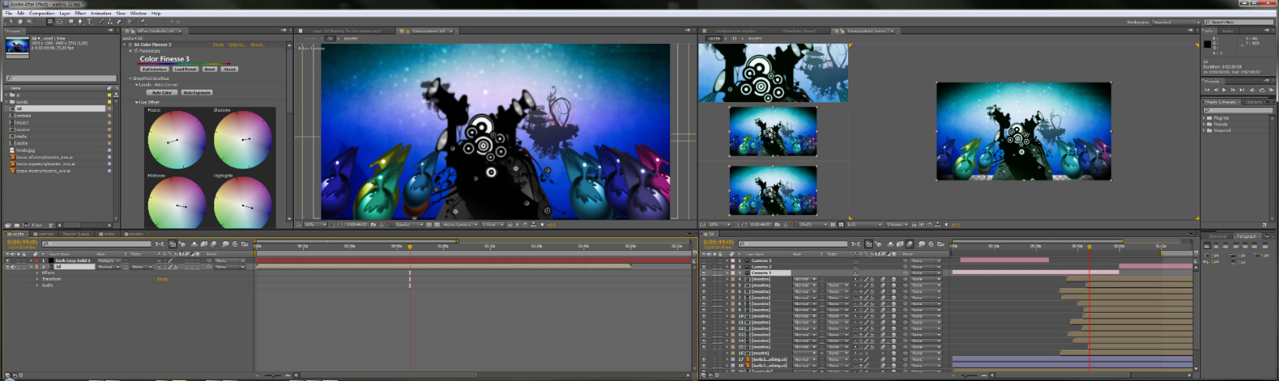
Task: Select the Rectangle shape tool
Action: 71,22
